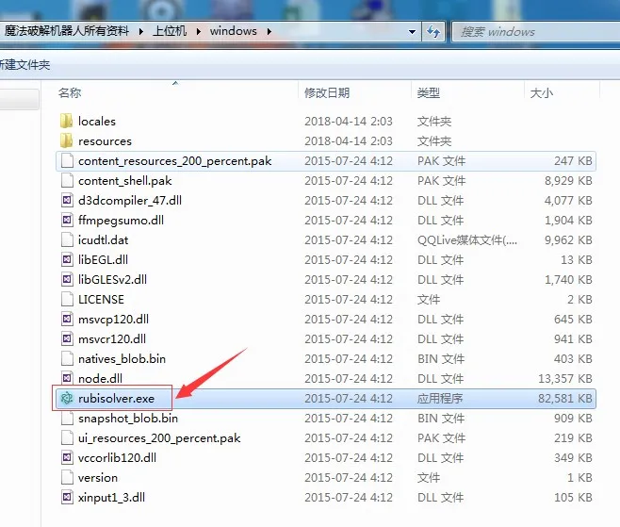Click the ui_resources_200_percent.pak file icon

(x=67, y=437)
